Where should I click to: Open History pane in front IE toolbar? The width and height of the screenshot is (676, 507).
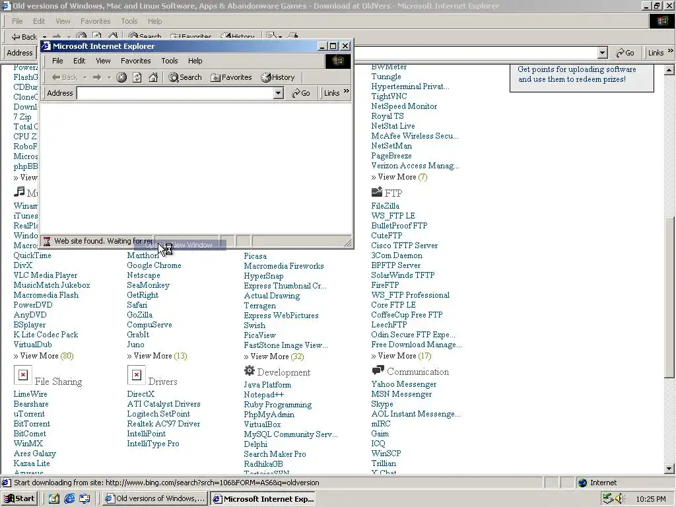pos(278,77)
